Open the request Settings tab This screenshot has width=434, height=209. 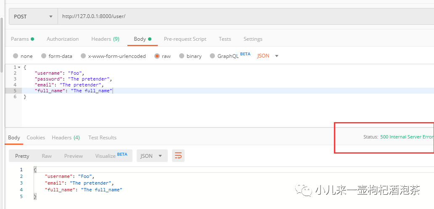(253, 39)
